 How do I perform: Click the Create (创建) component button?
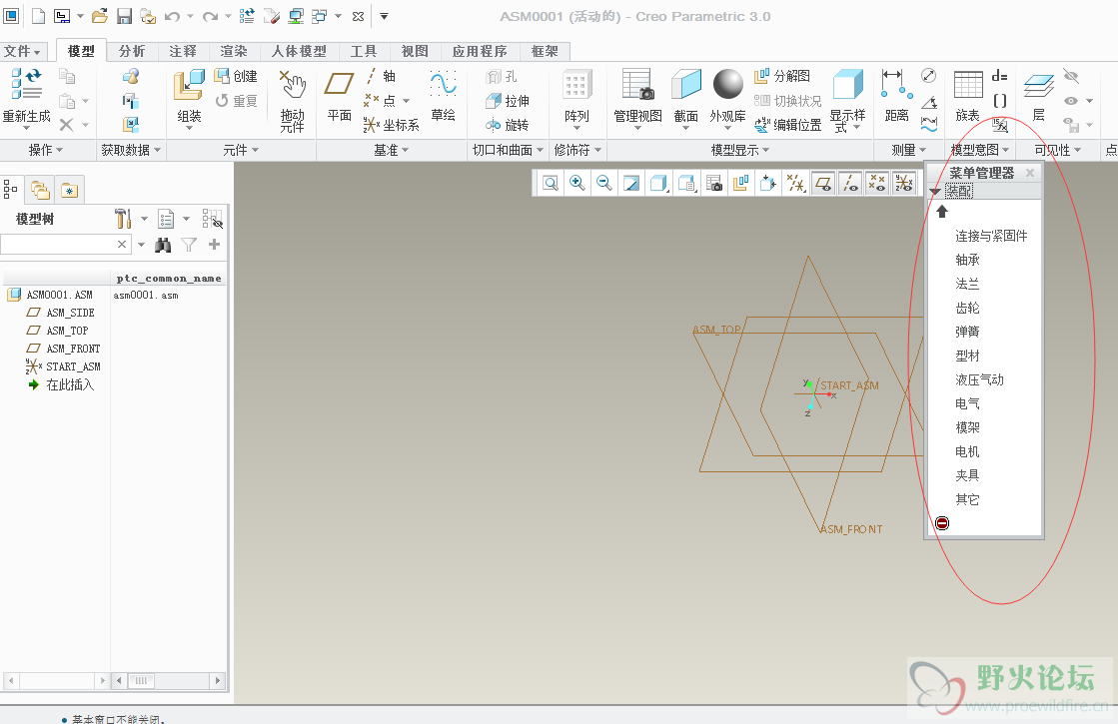(x=236, y=76)
